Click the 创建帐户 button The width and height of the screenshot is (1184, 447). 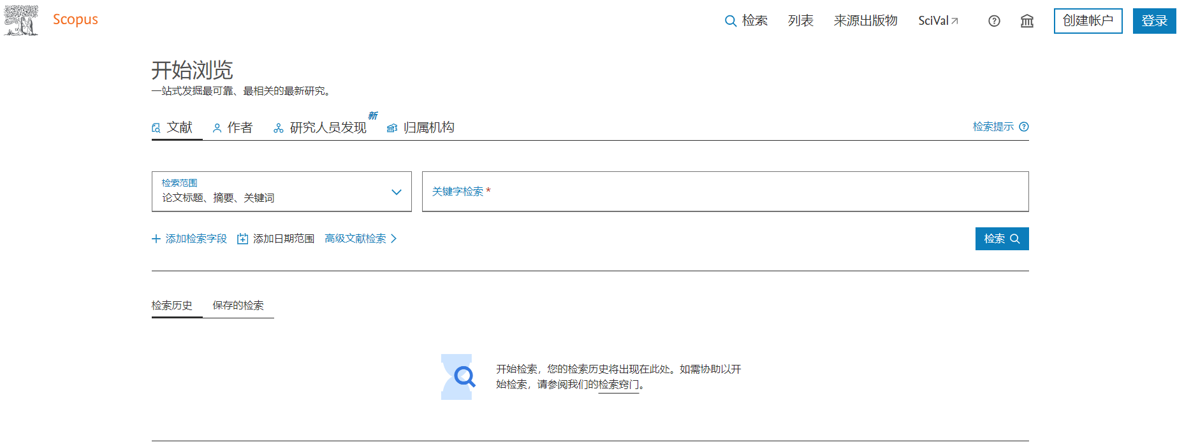tap(1087, 21)
